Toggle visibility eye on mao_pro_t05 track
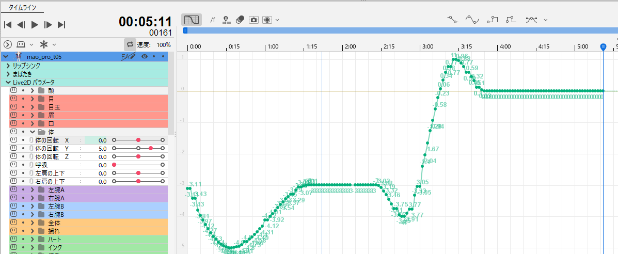This screenshot has height=254, width=618. 145,56
